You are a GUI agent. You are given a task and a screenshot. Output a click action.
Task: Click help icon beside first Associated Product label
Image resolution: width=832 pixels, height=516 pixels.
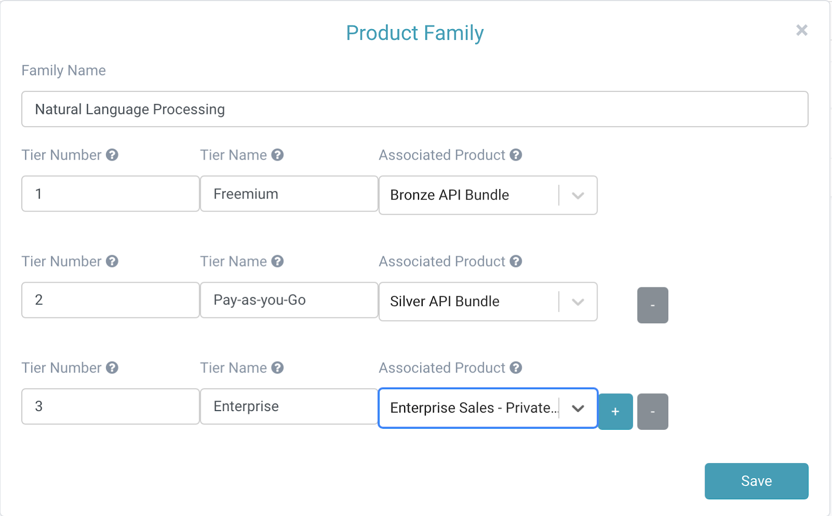(x=516, y=155)
